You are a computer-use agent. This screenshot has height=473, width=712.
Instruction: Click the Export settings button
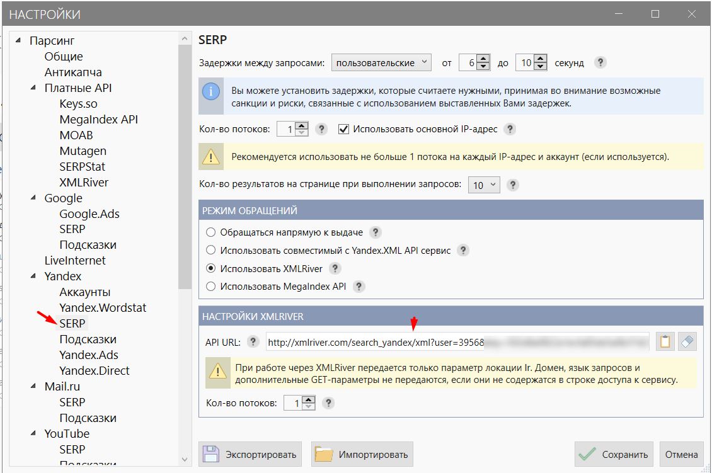pos(250,454)
